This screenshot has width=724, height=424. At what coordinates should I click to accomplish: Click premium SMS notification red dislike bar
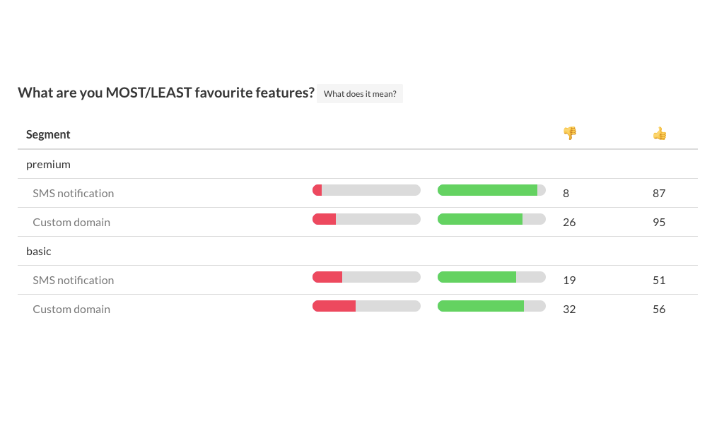pos(317,190)
